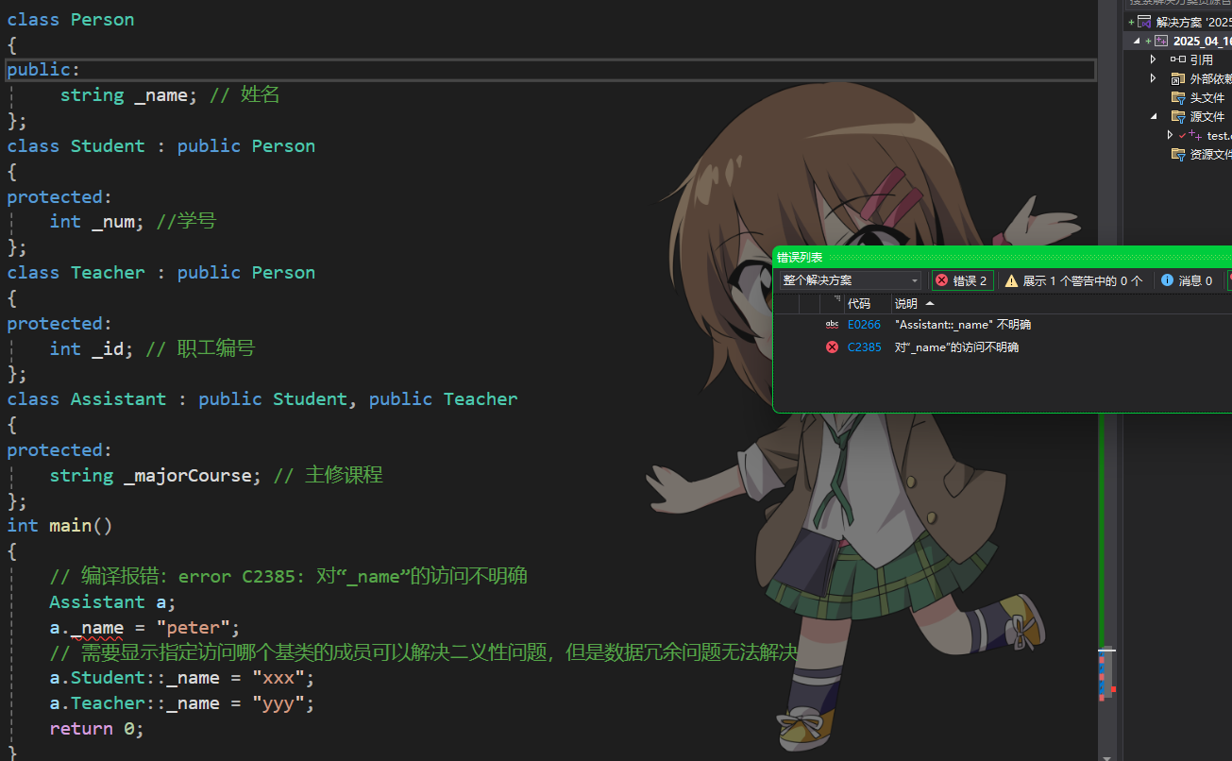1232x761 pixels.
Task: Click the "string _majorCourse;" line
Action: (155, 475)
